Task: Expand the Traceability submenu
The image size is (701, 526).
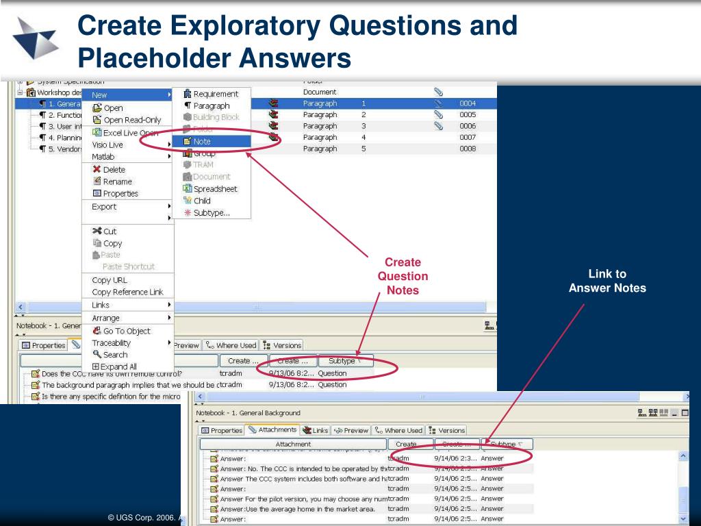Action: (128, 343)
